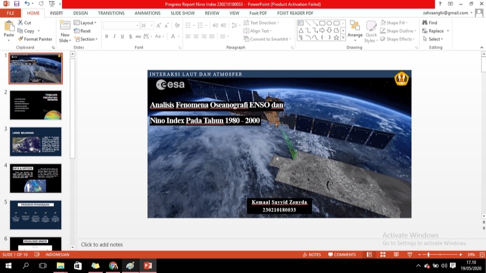Click the Arrange objects icon

(355, 31)
